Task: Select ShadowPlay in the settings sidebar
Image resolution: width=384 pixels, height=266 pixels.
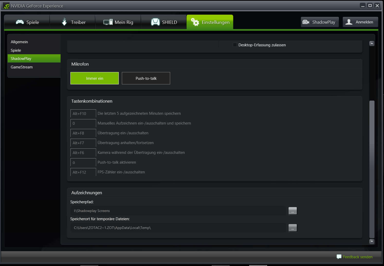Action: (x=34, y=59)
